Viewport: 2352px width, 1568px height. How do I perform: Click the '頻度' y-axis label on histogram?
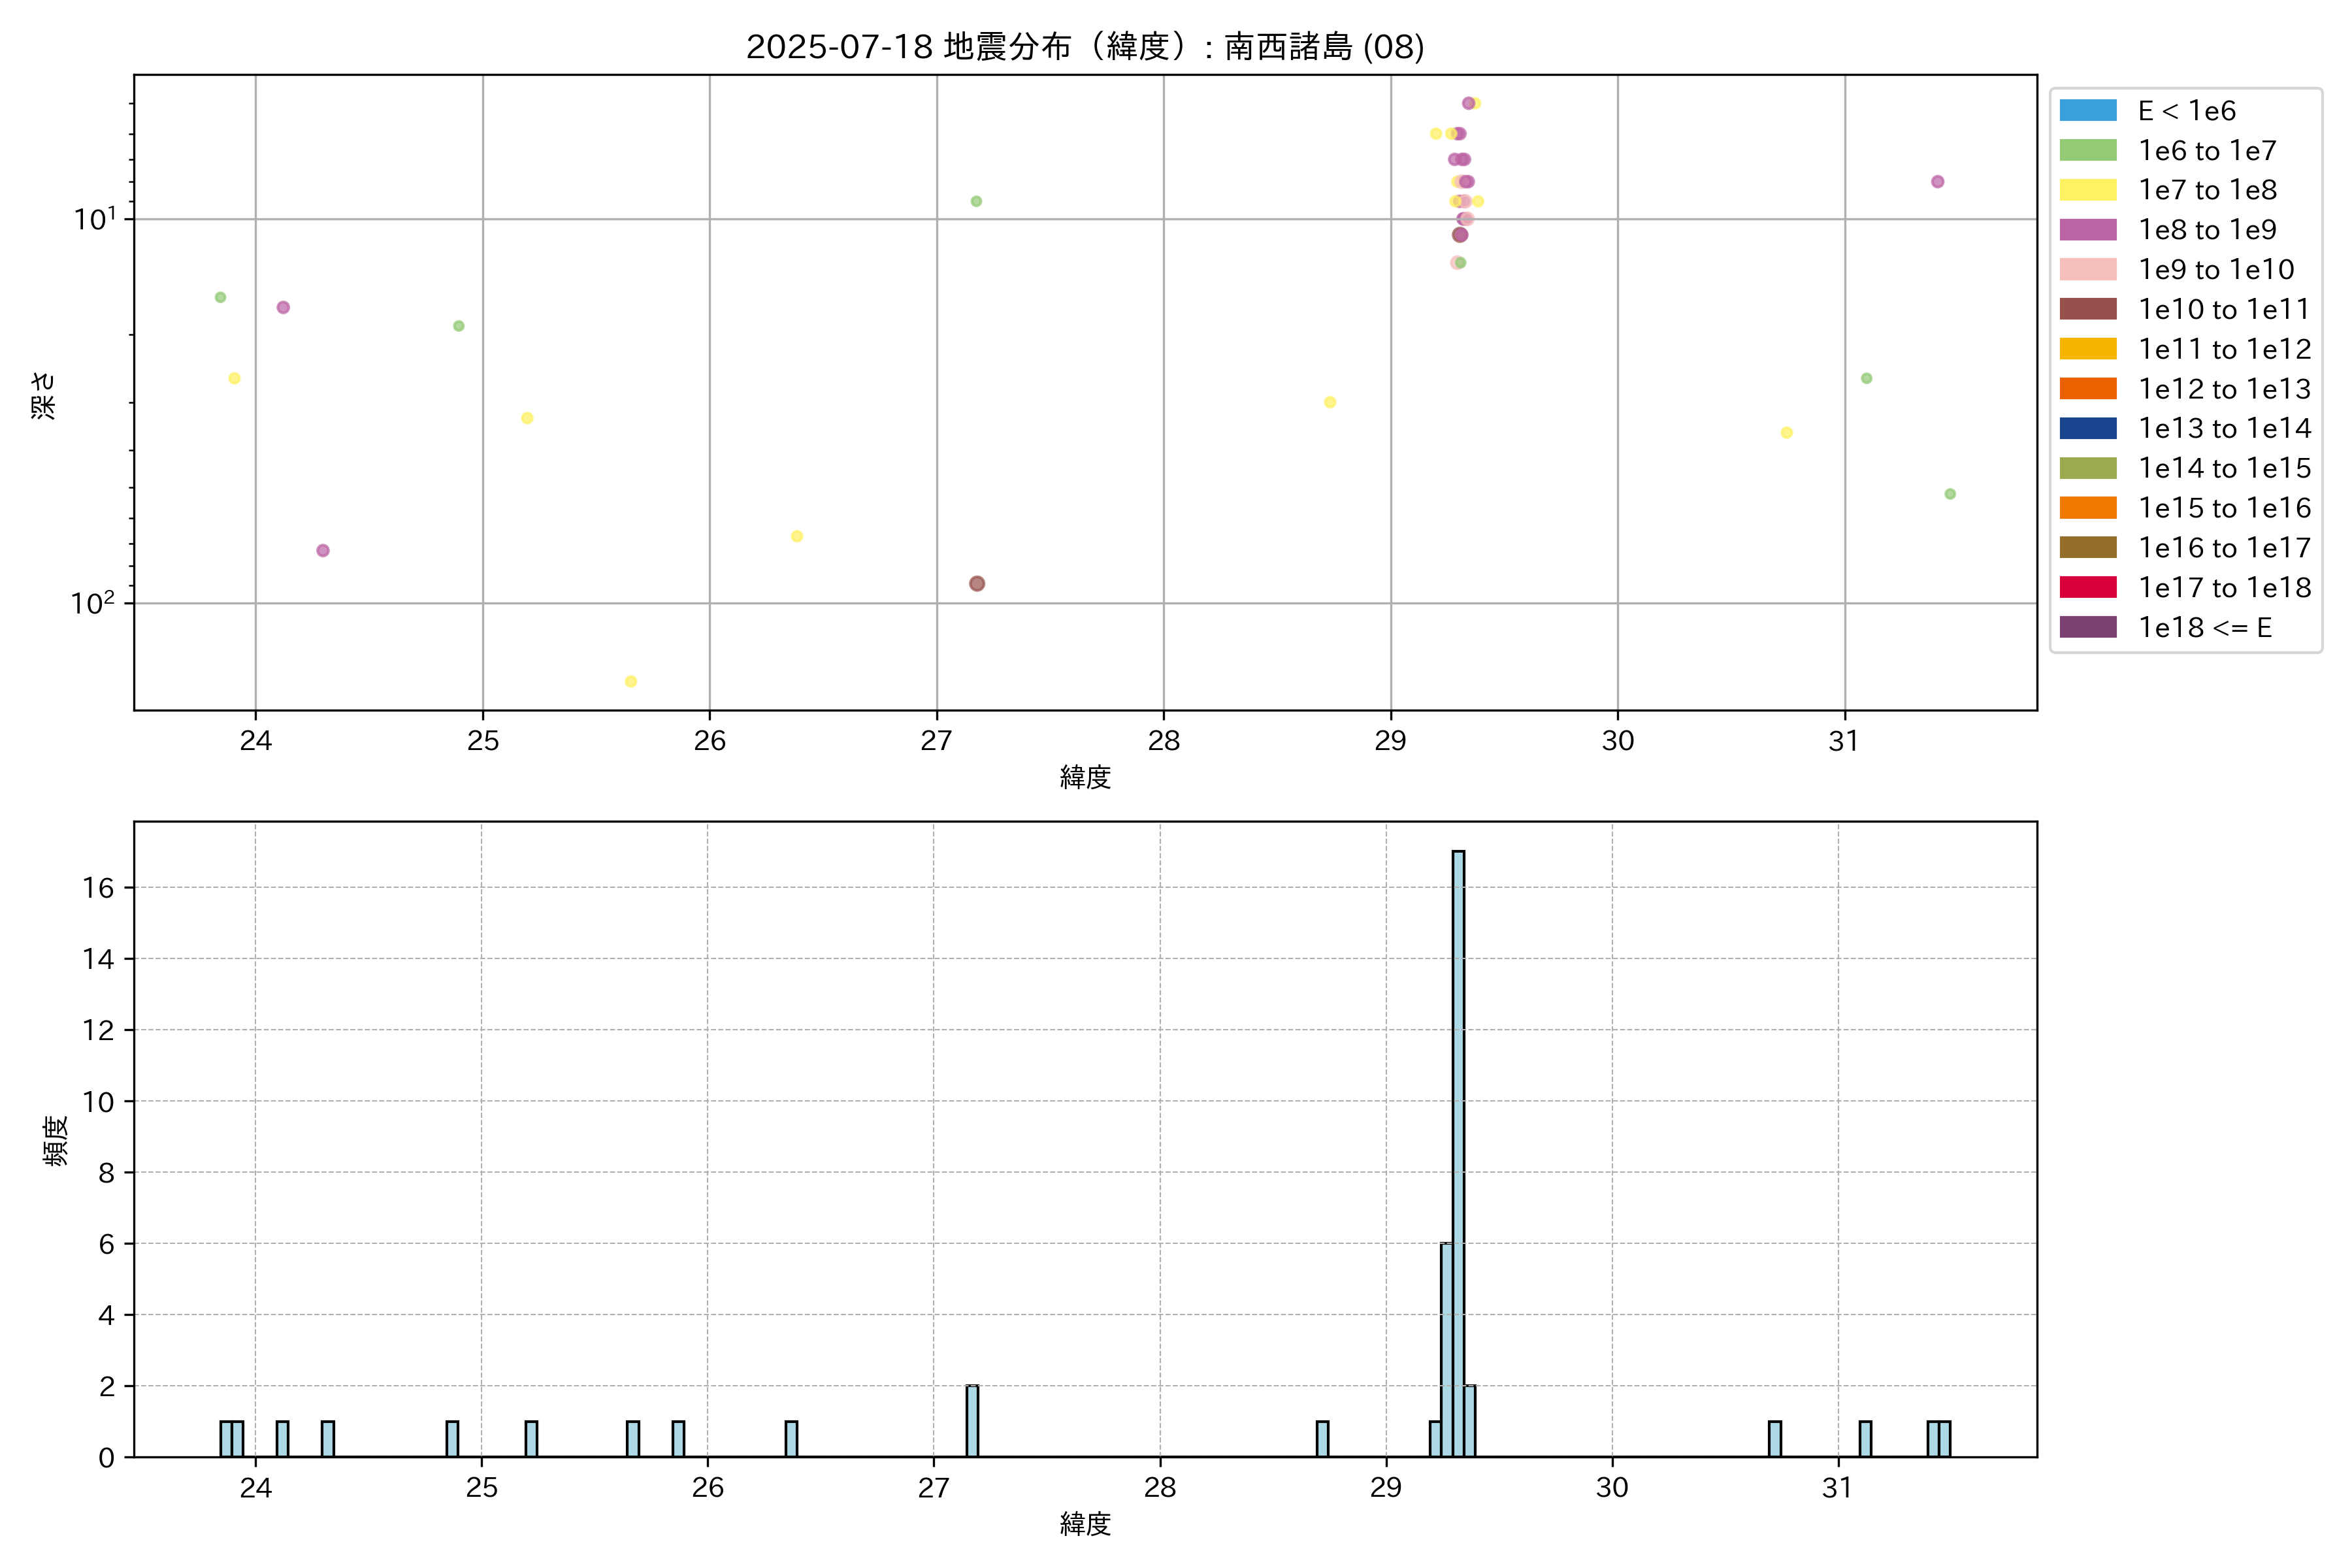(x=56, y=1140)
